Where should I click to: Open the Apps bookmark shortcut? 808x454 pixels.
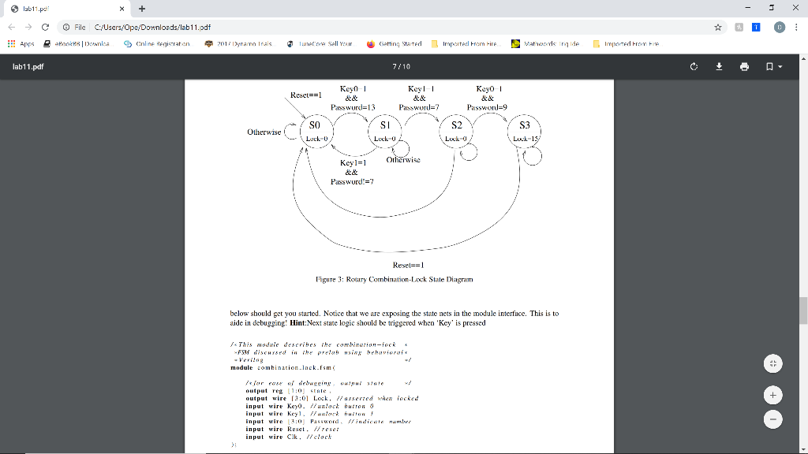click(21, 44)
